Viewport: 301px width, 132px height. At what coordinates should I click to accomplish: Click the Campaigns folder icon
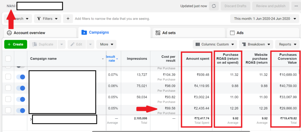pos(84,32)
